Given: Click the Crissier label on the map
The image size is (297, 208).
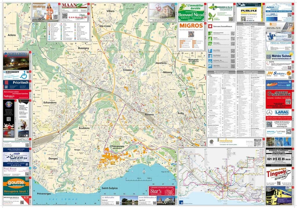Looking at the screenshot, I should [x=128, y=70].
